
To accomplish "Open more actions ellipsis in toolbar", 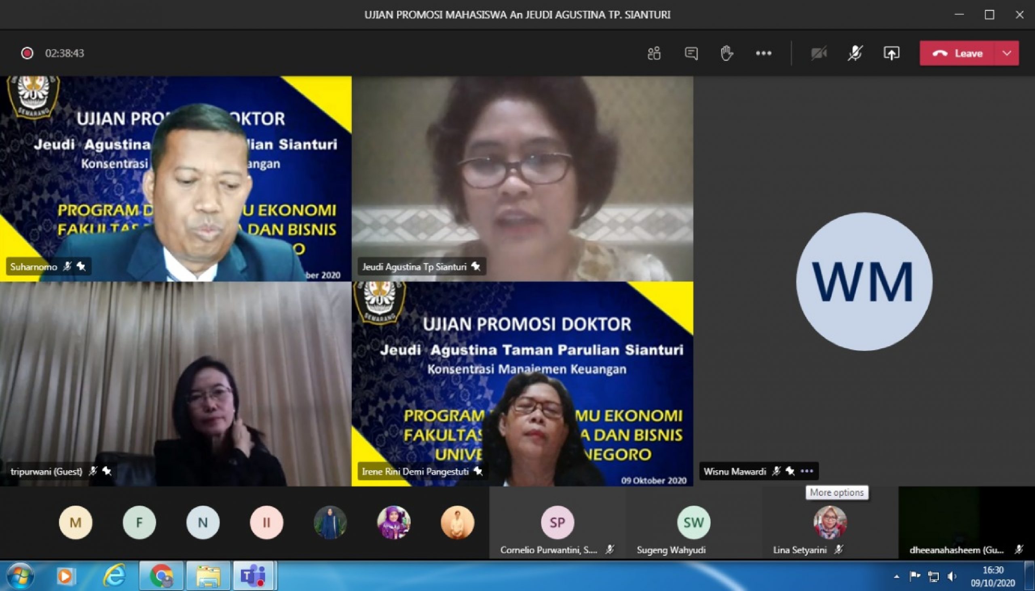I will (763, 53).
